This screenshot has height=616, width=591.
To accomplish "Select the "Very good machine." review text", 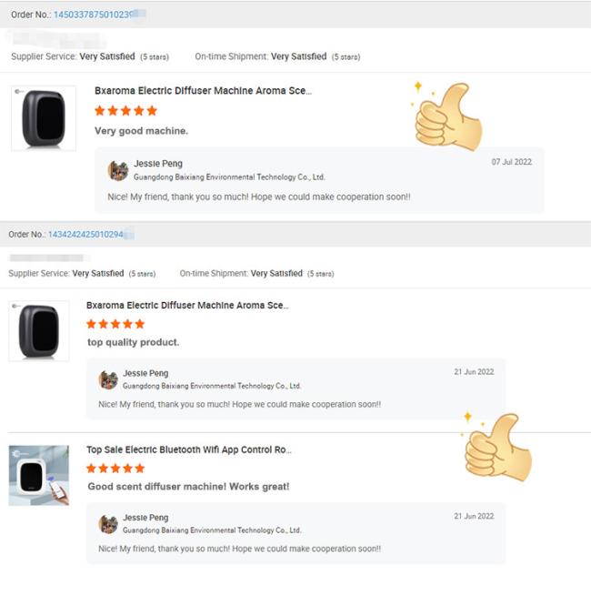I will click(x=141, y=131).
